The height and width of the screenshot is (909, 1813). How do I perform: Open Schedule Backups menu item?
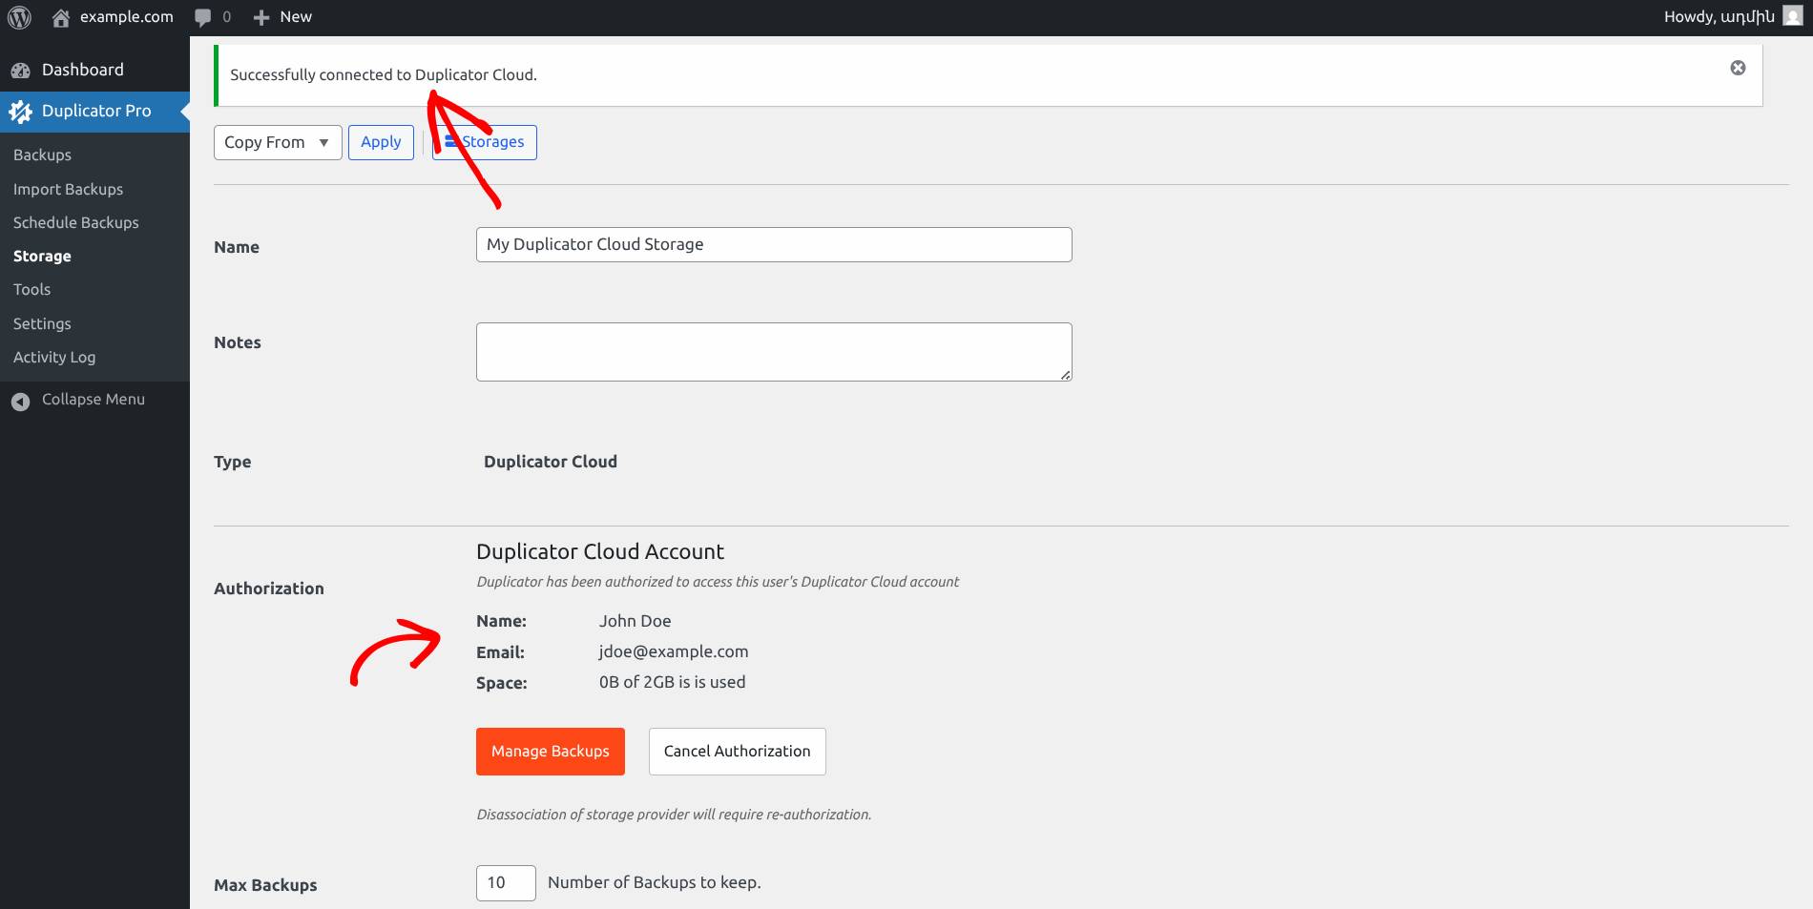click(x=76, y=223)
